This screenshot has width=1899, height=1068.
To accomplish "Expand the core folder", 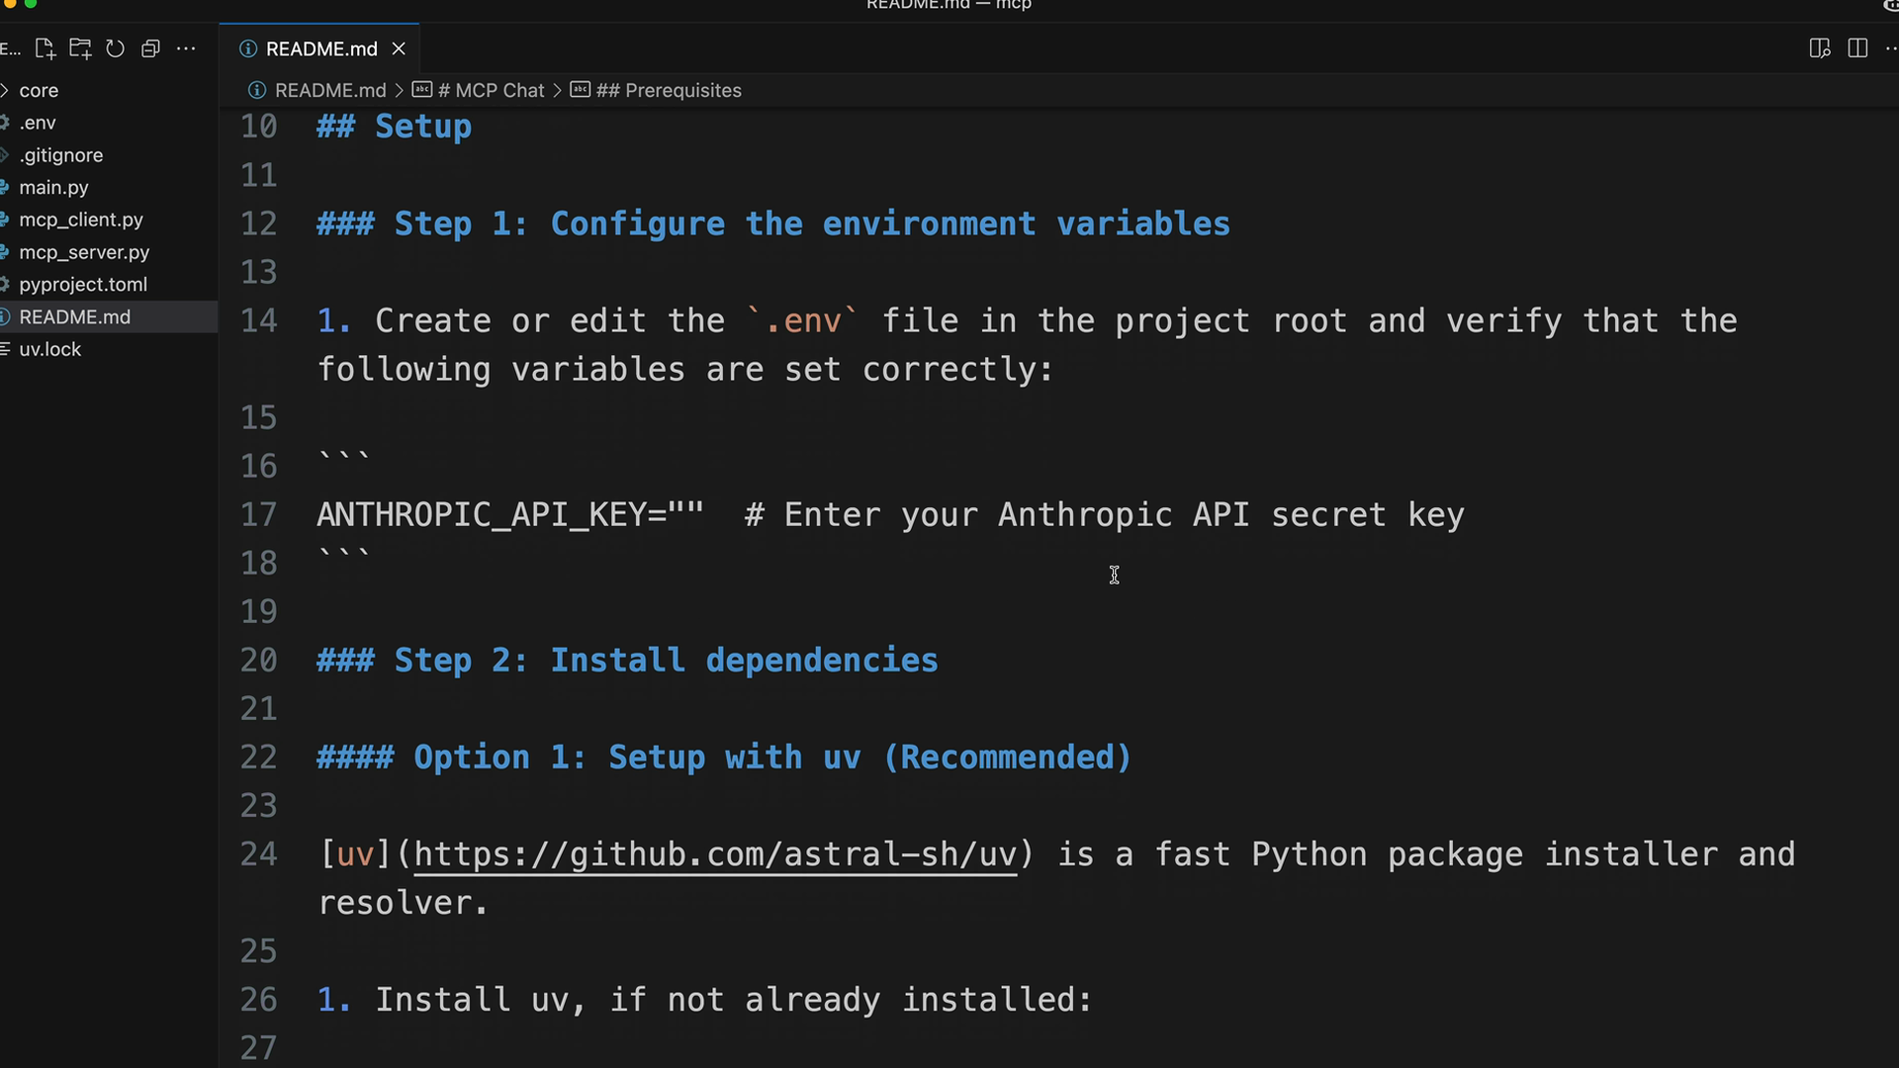I will [109, 90].
